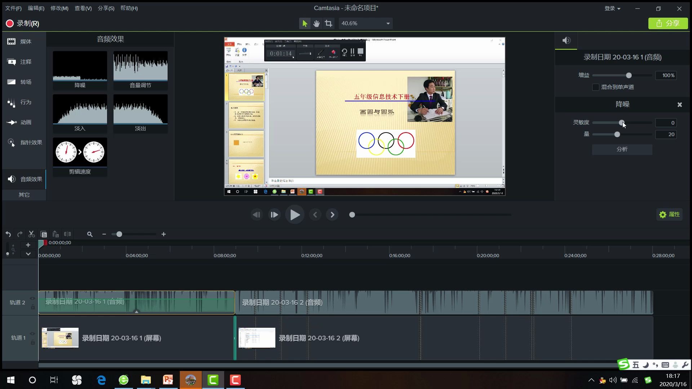The height and width of the screenshot is (389, 692).
Task: Select the crop tool icon
Action: (x=328, y=23)
